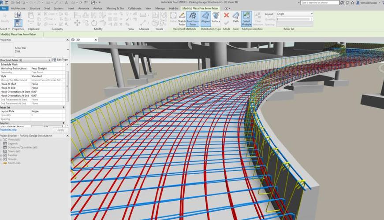This screenshot has height=220, width=384.
Task: Click the Workshop Instructions value Keep Straight
Action: click(x=47, y=69)
